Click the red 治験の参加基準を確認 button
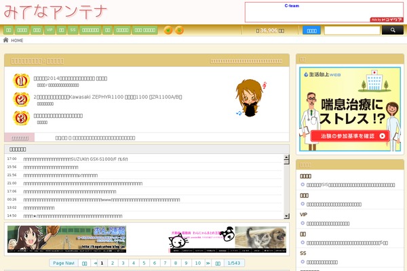 click(x=350, y=136)
